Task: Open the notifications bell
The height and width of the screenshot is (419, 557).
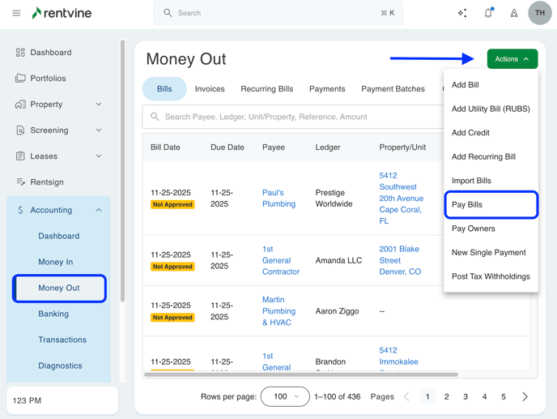Action: click(488, 13)
